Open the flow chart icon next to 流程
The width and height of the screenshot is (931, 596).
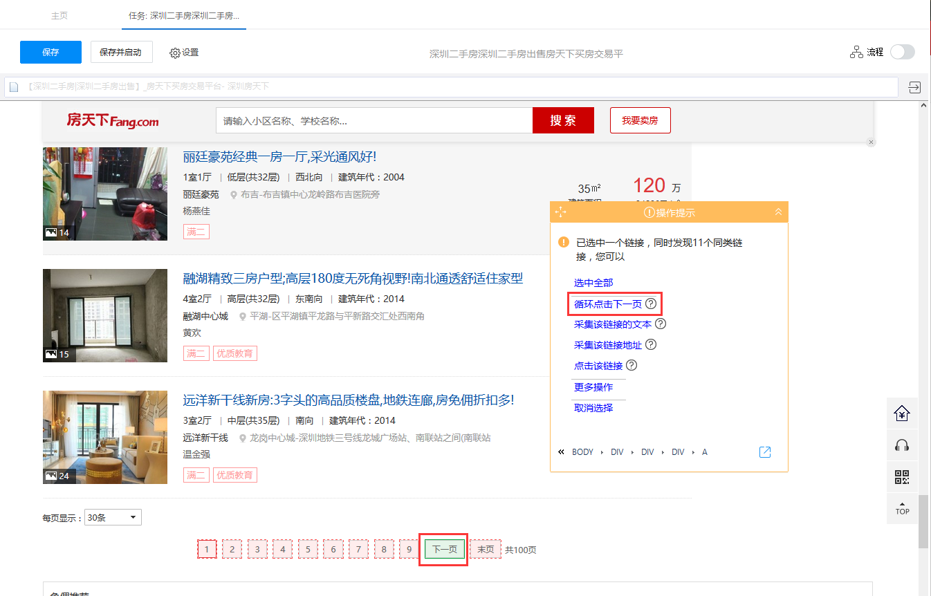click(x=856, y=52)
